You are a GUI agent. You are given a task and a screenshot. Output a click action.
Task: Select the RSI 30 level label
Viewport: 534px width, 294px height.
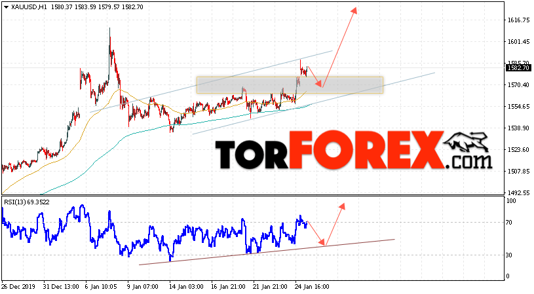point(509,255)
